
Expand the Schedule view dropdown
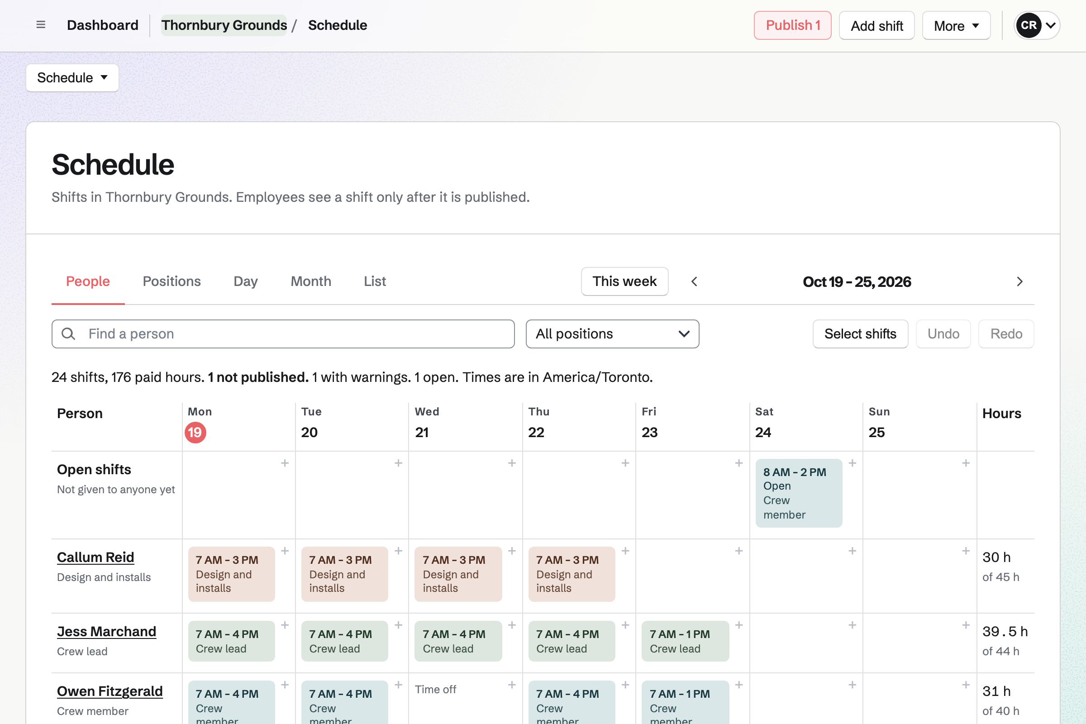pyautogui.click(x=72, y=77)
